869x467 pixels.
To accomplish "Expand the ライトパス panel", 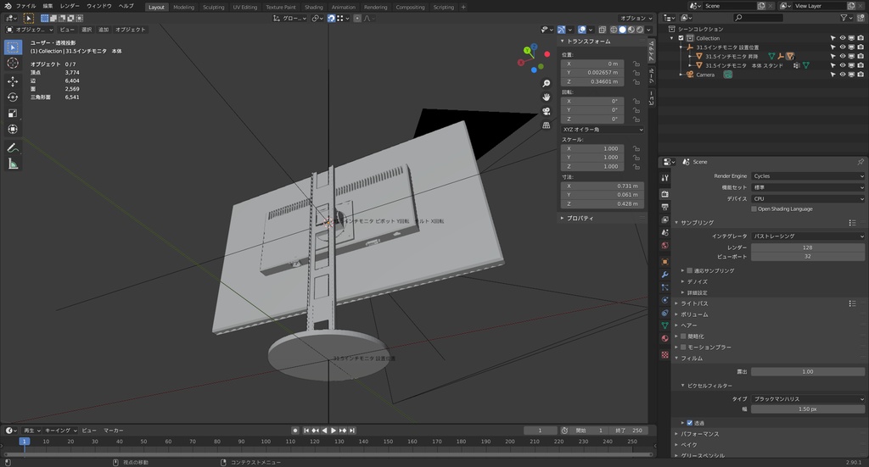I will pos(694,303).
